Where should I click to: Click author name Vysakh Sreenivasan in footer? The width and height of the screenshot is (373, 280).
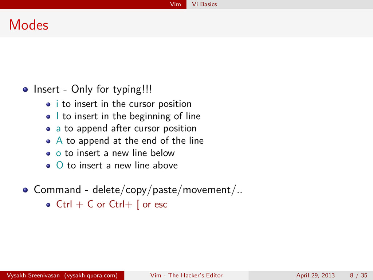click(33, 276)
